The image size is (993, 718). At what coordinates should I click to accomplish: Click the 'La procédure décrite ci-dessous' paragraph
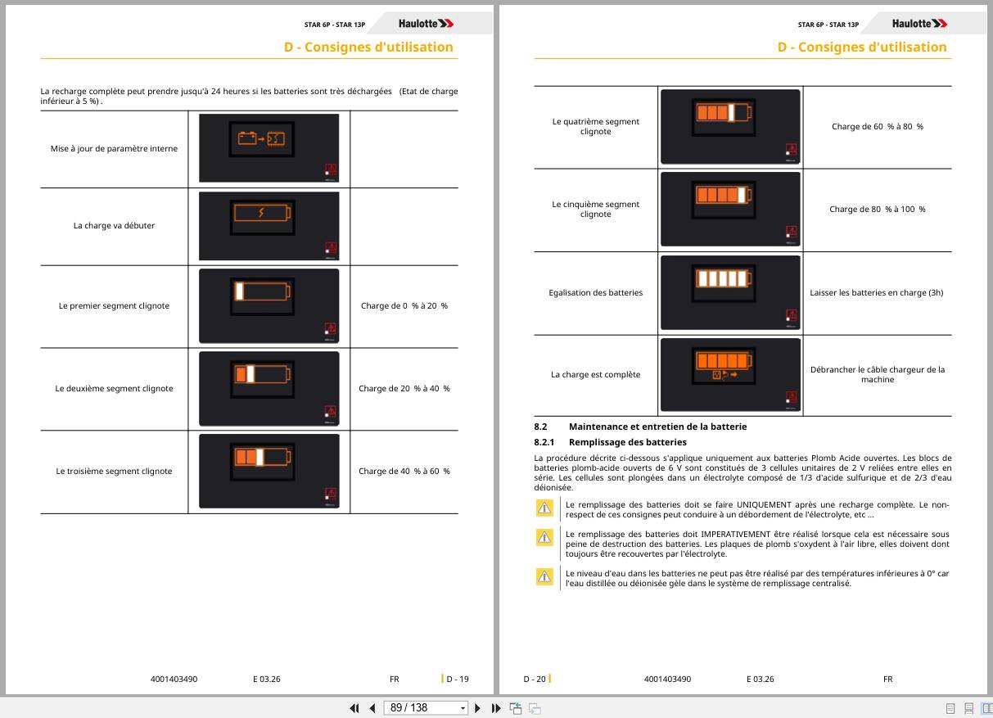(742, 472)
